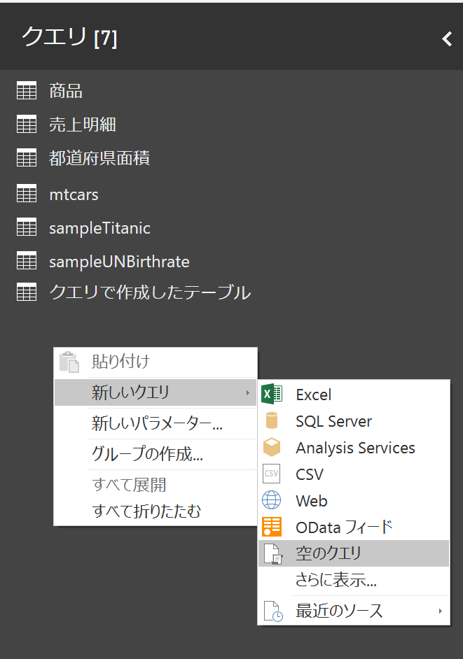Select the 売上明細 query
This screenshot has width=463, height=659.
click(83, 125)
